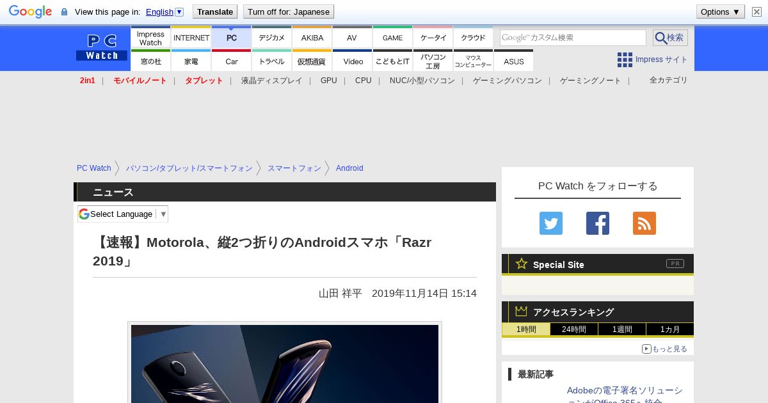Open the デジカメ tab
Screen dimensions: 768x403
(x=272, y=37)
